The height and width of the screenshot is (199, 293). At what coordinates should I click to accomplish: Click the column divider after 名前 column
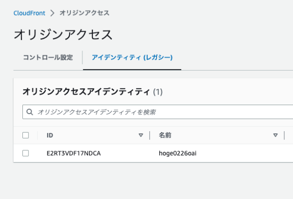coord(284,135)
